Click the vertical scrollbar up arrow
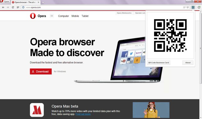202x119 pixels. 201,12
